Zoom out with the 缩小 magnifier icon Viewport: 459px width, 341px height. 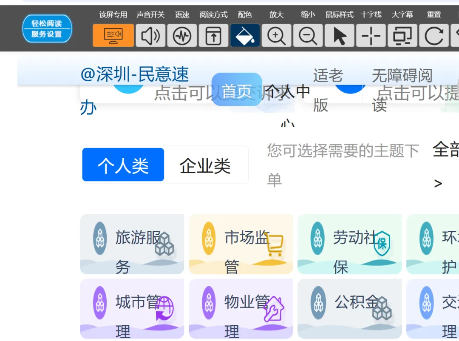308,36
